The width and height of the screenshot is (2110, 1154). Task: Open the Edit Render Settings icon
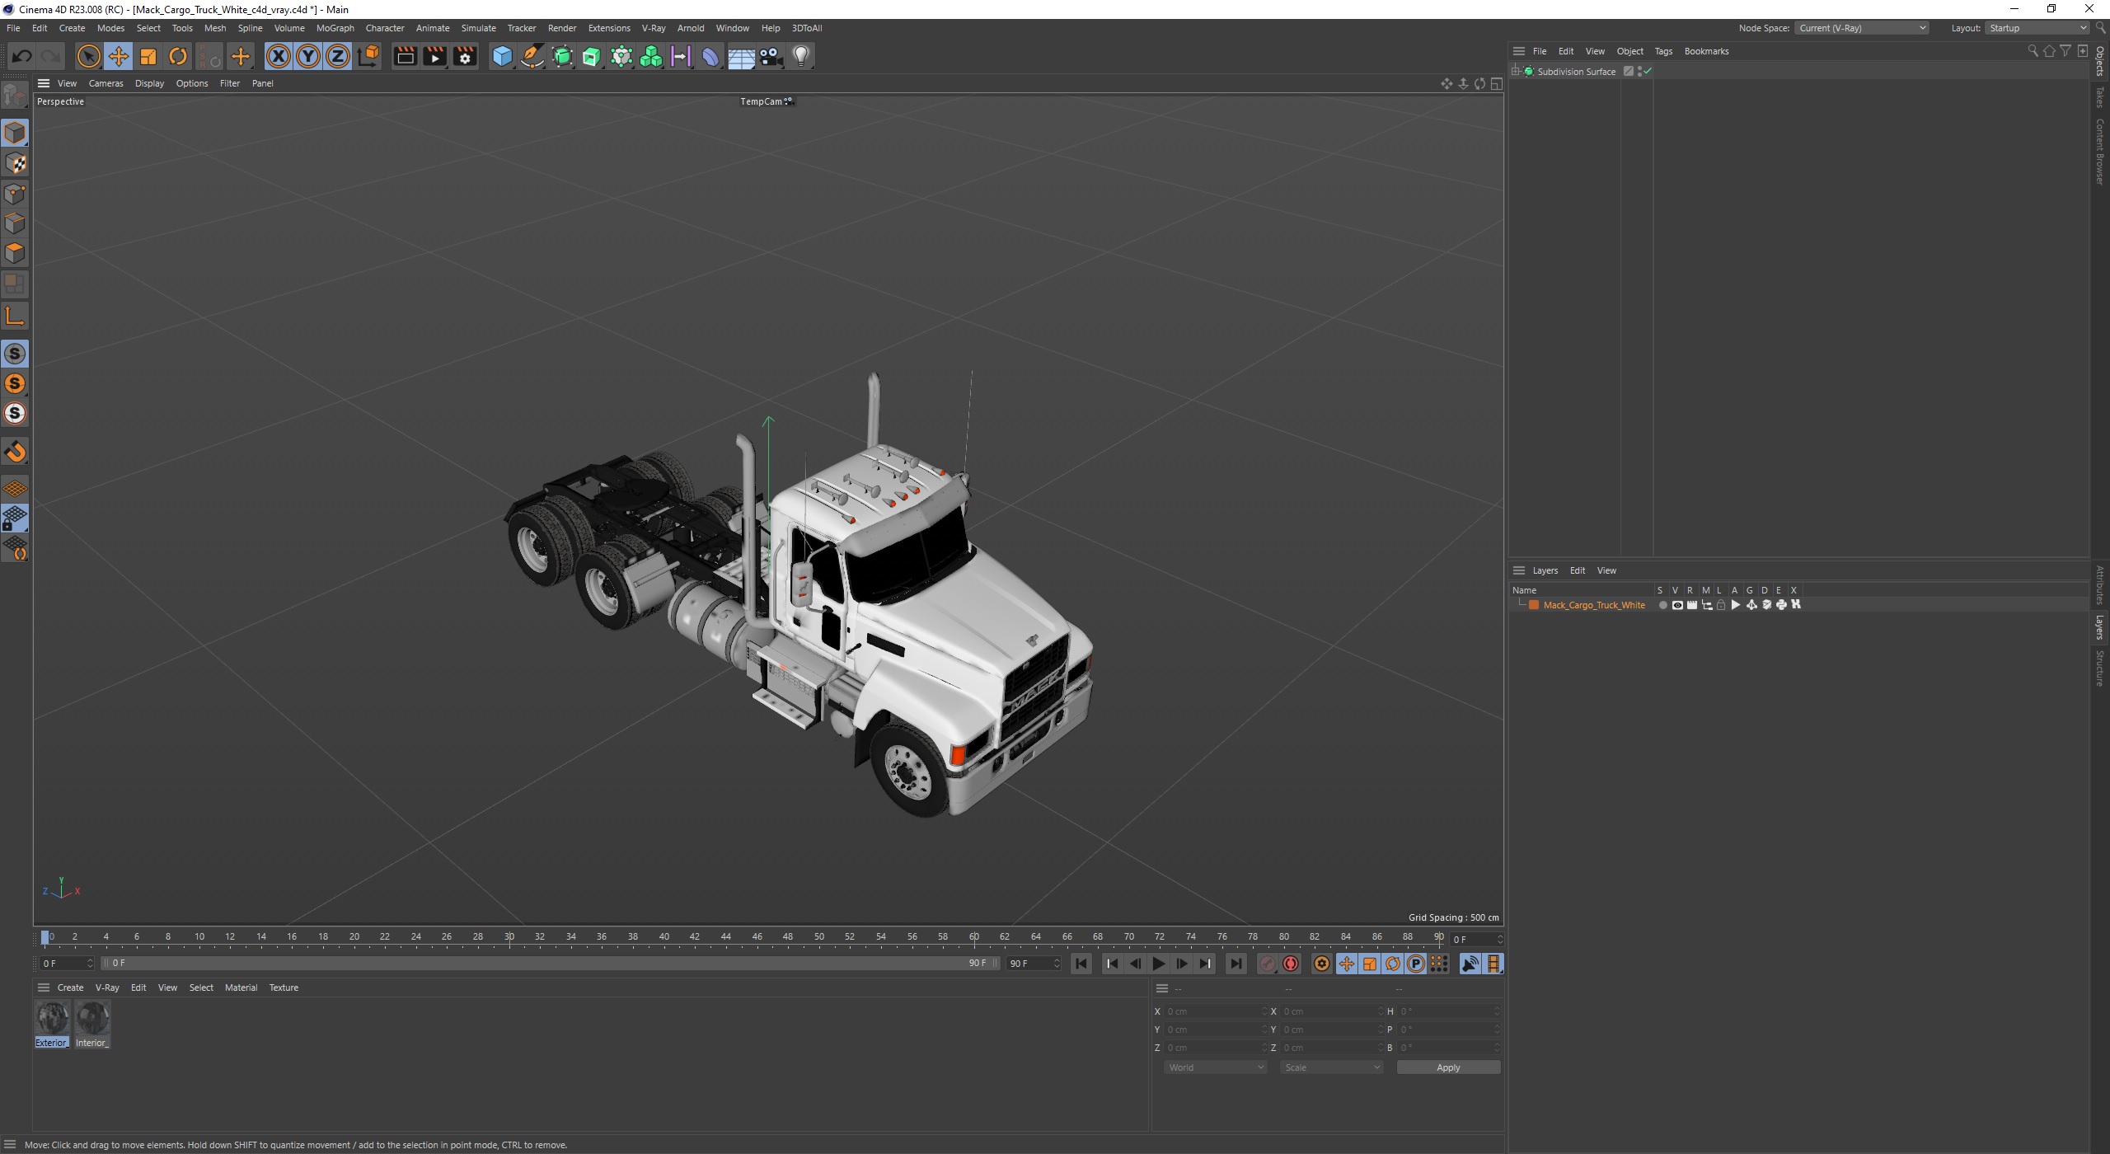[x=465, y=56]
